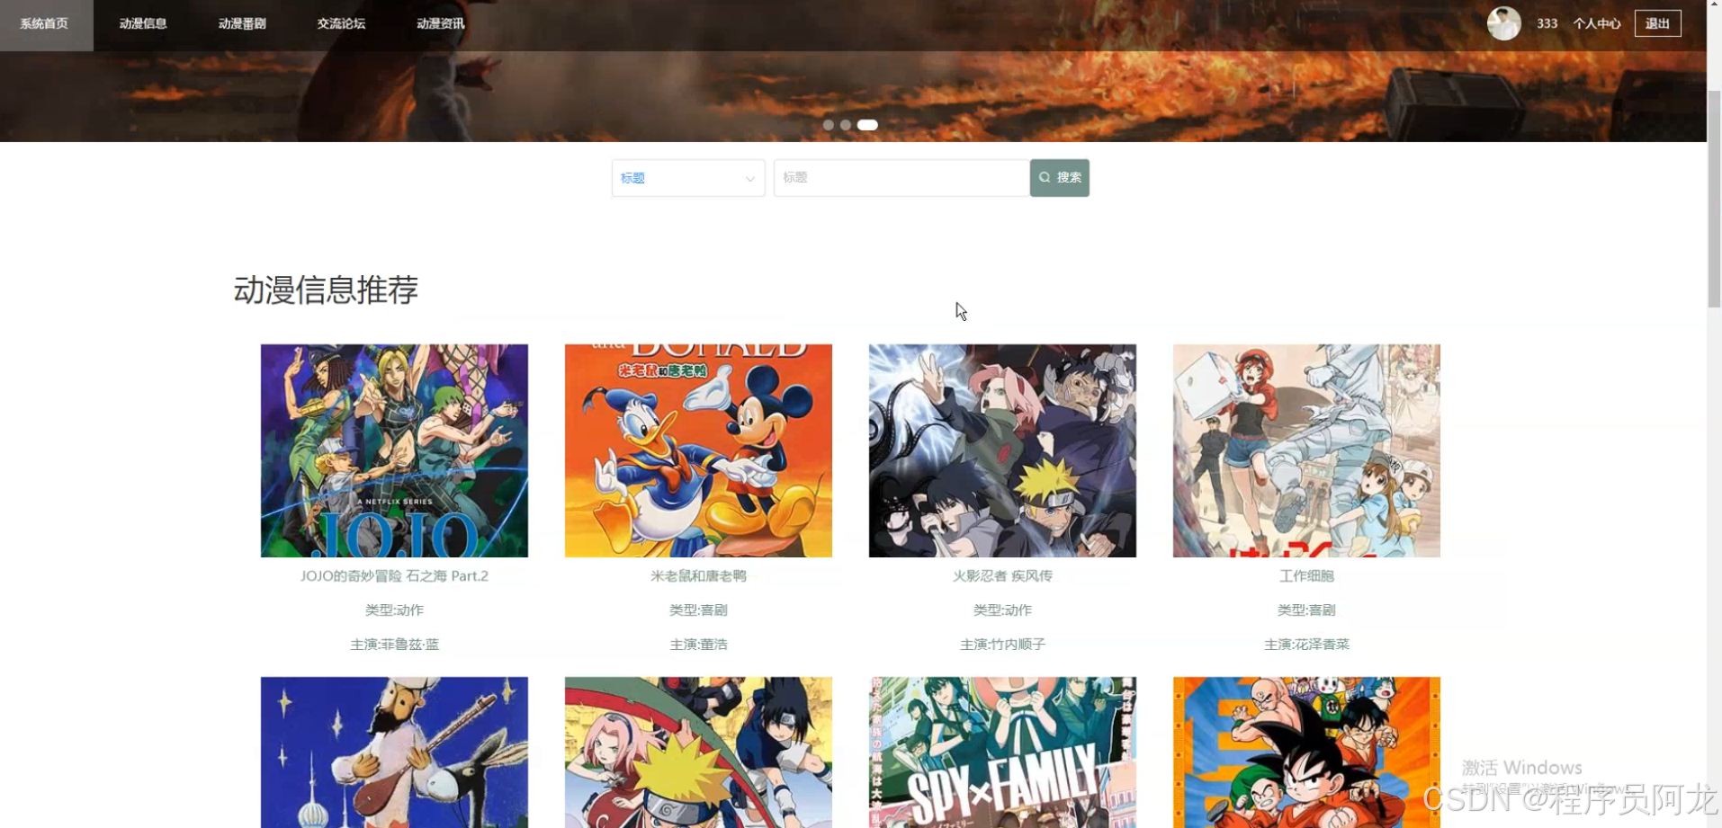Click the username 333 label
This screenshot has width=1722, height=828.
click(x=1547, y=24)
